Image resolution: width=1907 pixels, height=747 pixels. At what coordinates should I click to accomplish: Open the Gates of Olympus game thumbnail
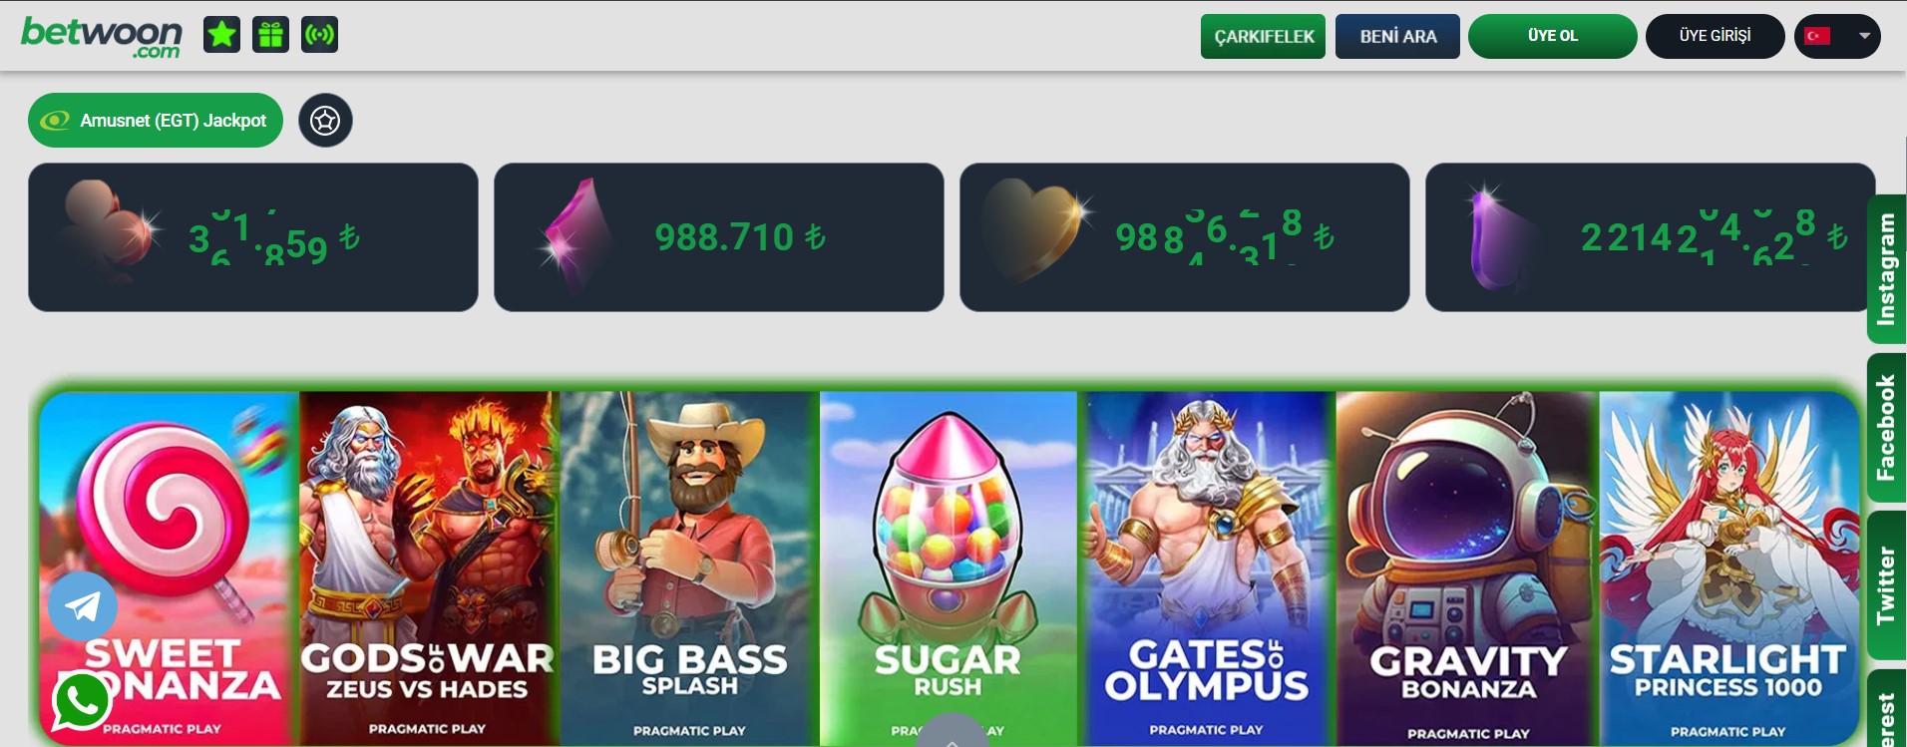1208,569
